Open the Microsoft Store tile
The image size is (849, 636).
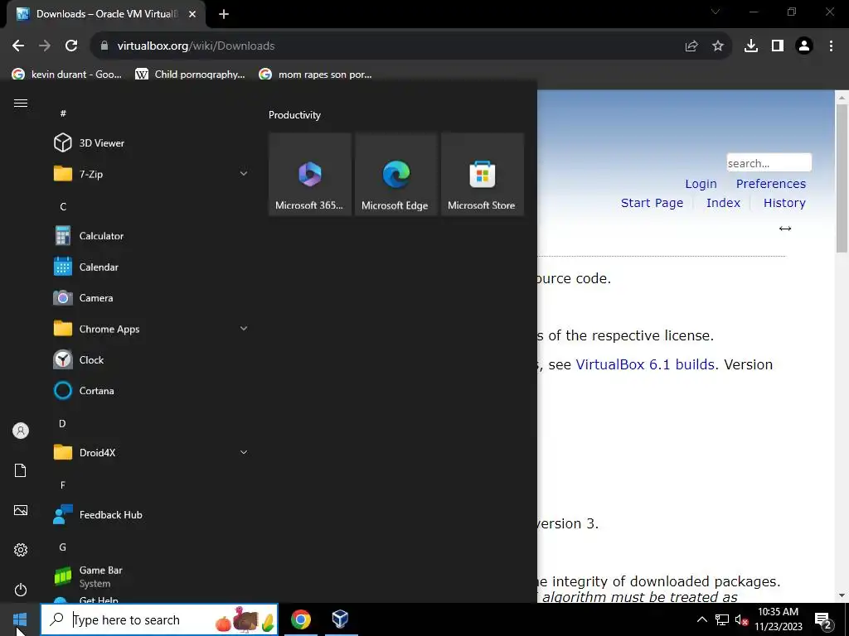[483, 174]
